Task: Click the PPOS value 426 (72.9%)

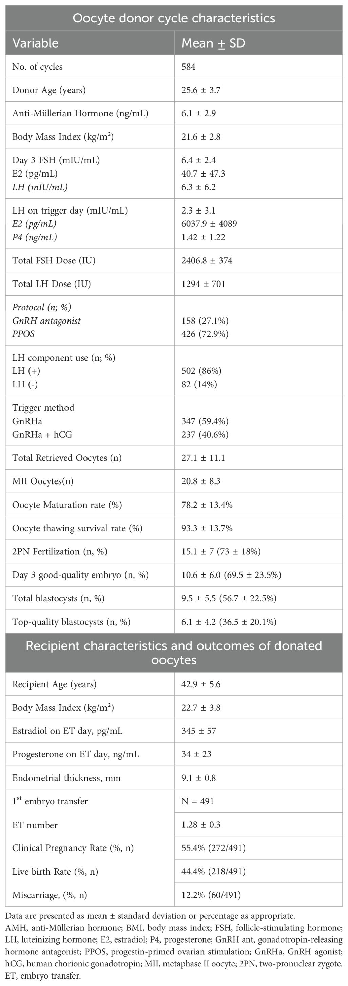Action: point(205,334)
